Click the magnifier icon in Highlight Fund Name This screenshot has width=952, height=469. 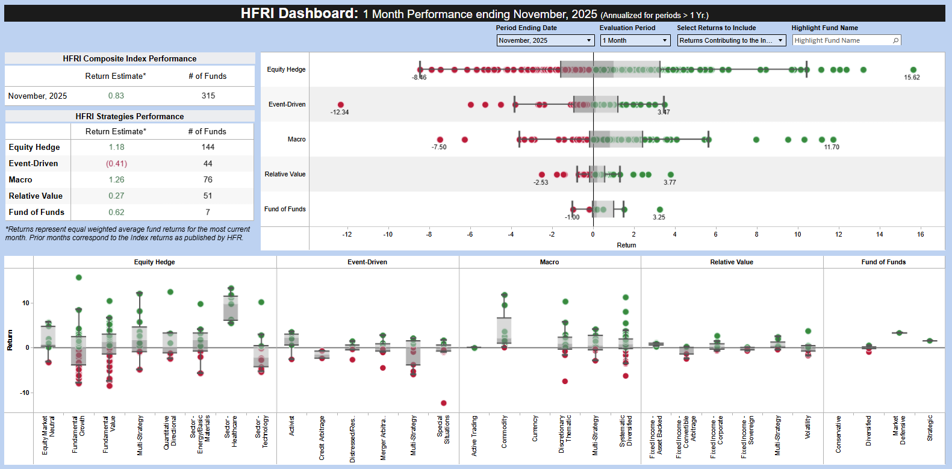[x=896, y=40]
